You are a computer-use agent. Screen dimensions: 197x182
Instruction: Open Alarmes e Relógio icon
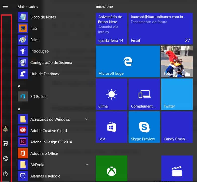pos(23,176)
